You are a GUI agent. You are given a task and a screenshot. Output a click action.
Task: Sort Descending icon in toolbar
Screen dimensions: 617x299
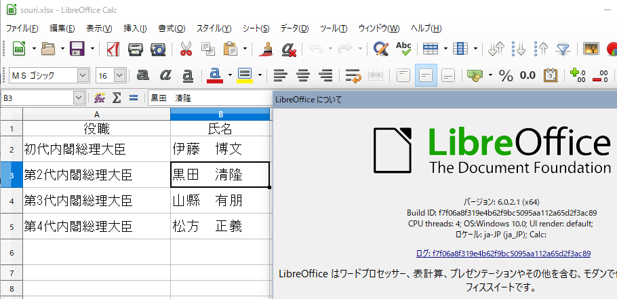click(542, 49)
